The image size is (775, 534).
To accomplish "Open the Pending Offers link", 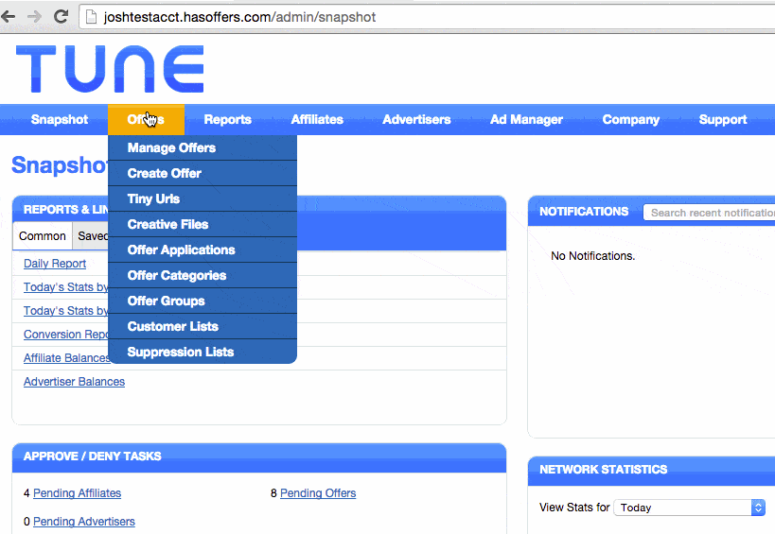I will pyautogui.click(x=318, y=493).
